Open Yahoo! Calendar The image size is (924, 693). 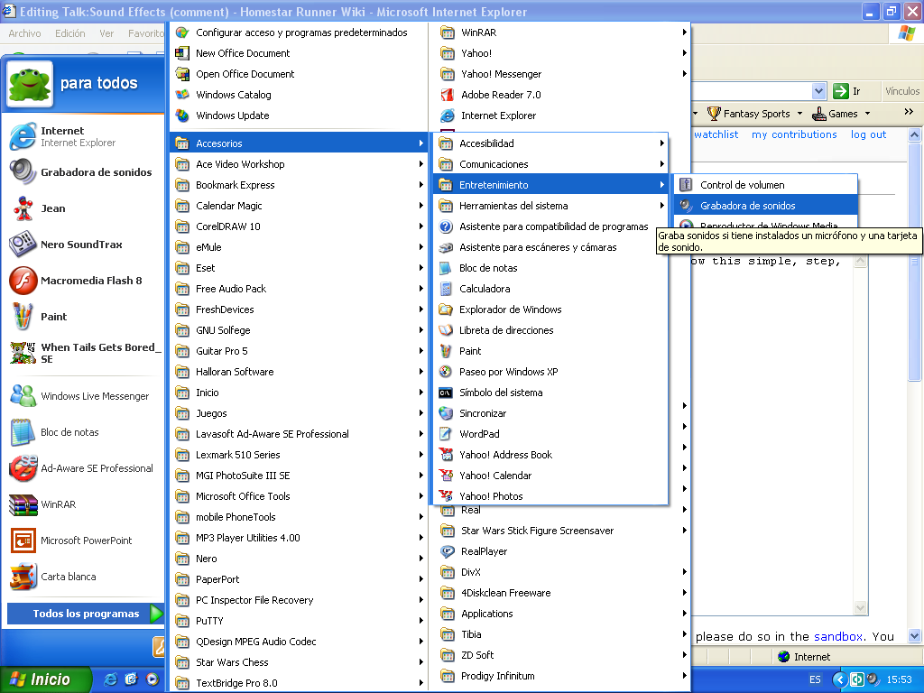550,476
